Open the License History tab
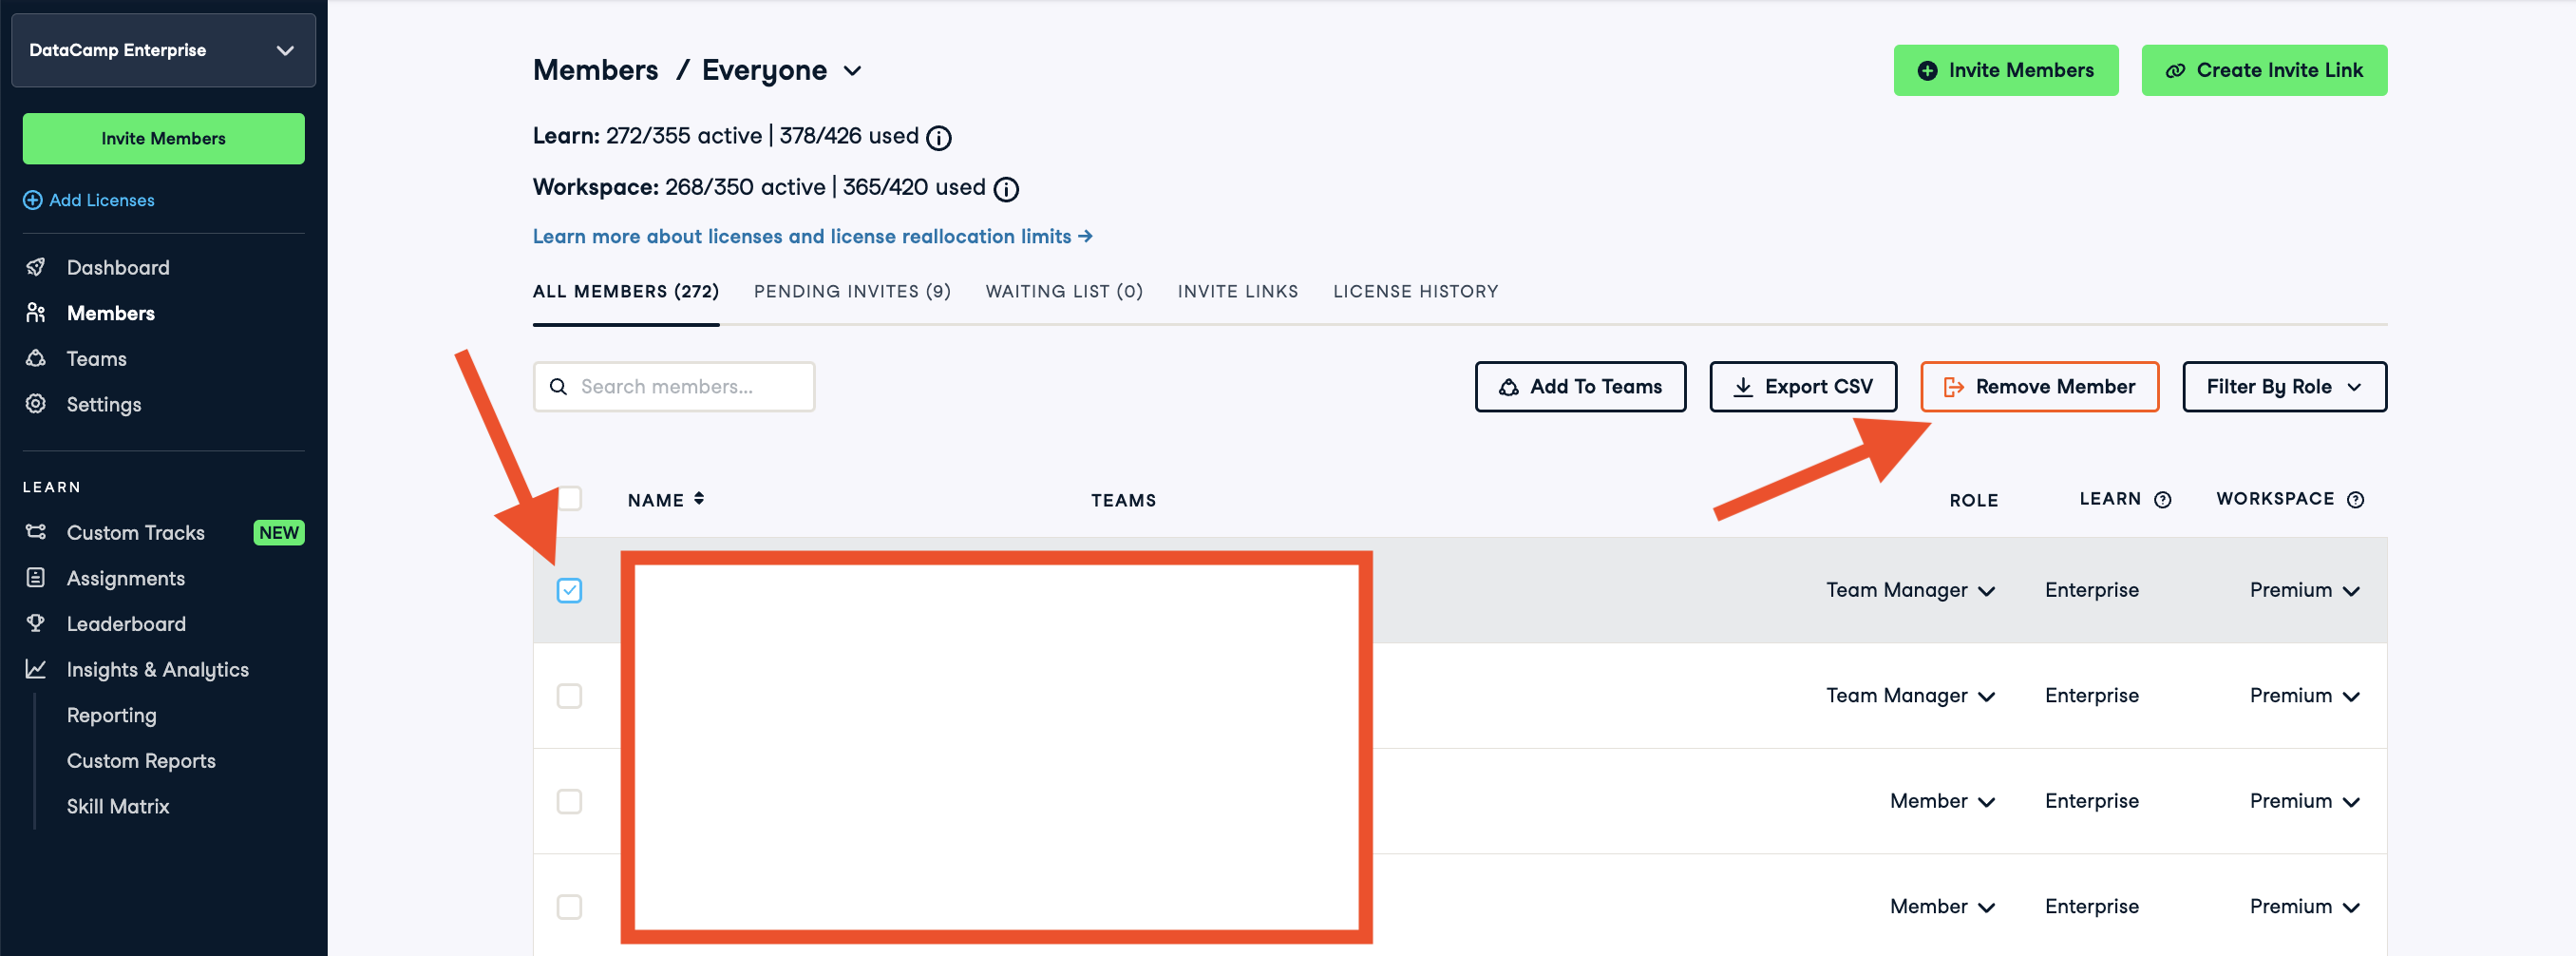 (x=1414, y=291)
